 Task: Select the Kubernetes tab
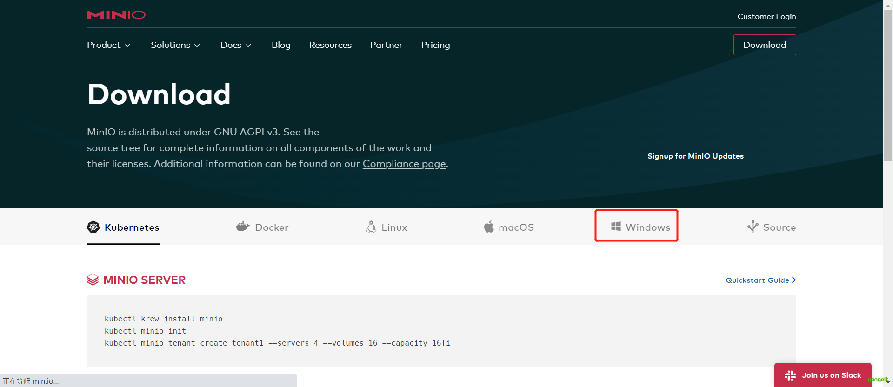(123, 227)
